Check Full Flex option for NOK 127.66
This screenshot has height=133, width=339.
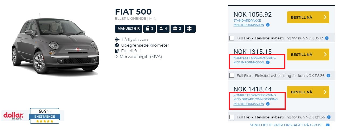[x=231, y=117]
